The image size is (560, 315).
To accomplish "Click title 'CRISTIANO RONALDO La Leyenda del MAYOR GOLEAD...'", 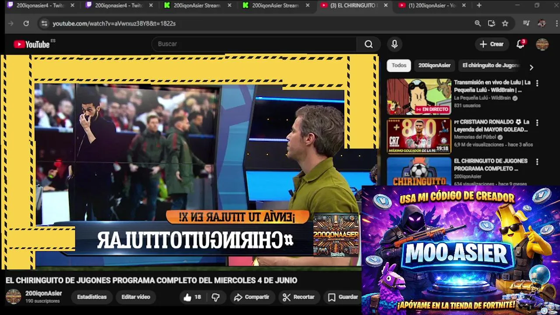I will point(492,126).
